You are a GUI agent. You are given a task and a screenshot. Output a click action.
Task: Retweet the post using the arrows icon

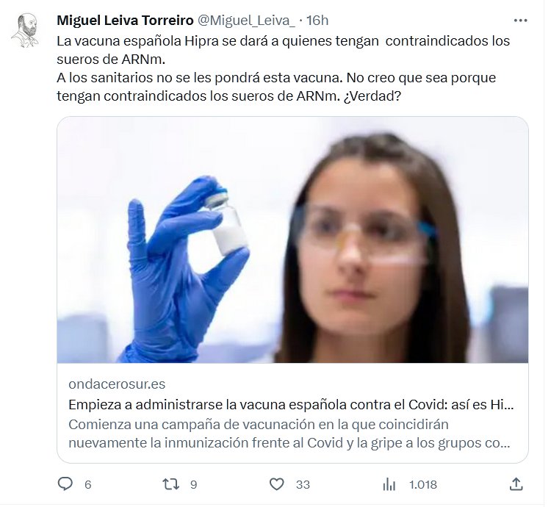click(170, 484)
